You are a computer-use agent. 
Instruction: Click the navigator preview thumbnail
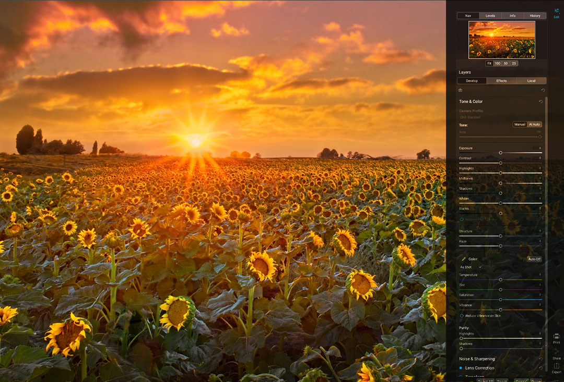(502, 40)
